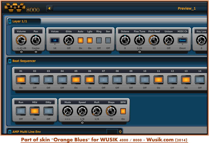The width and height of the screenshot is (209, 143).
Task: Click the Wusik 8000 logo
Action: pyautogui.click(x=22, y=8)
